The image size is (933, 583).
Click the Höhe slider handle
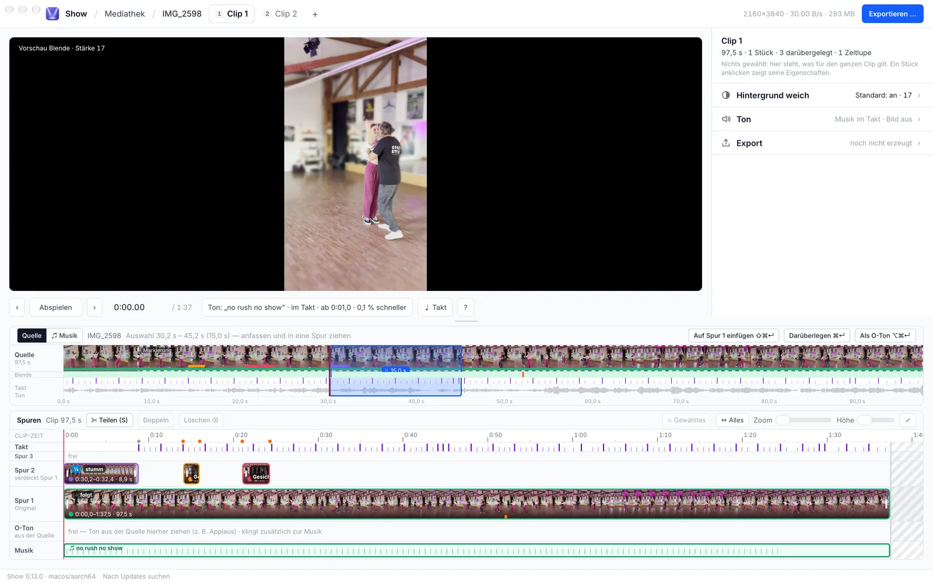864,420
